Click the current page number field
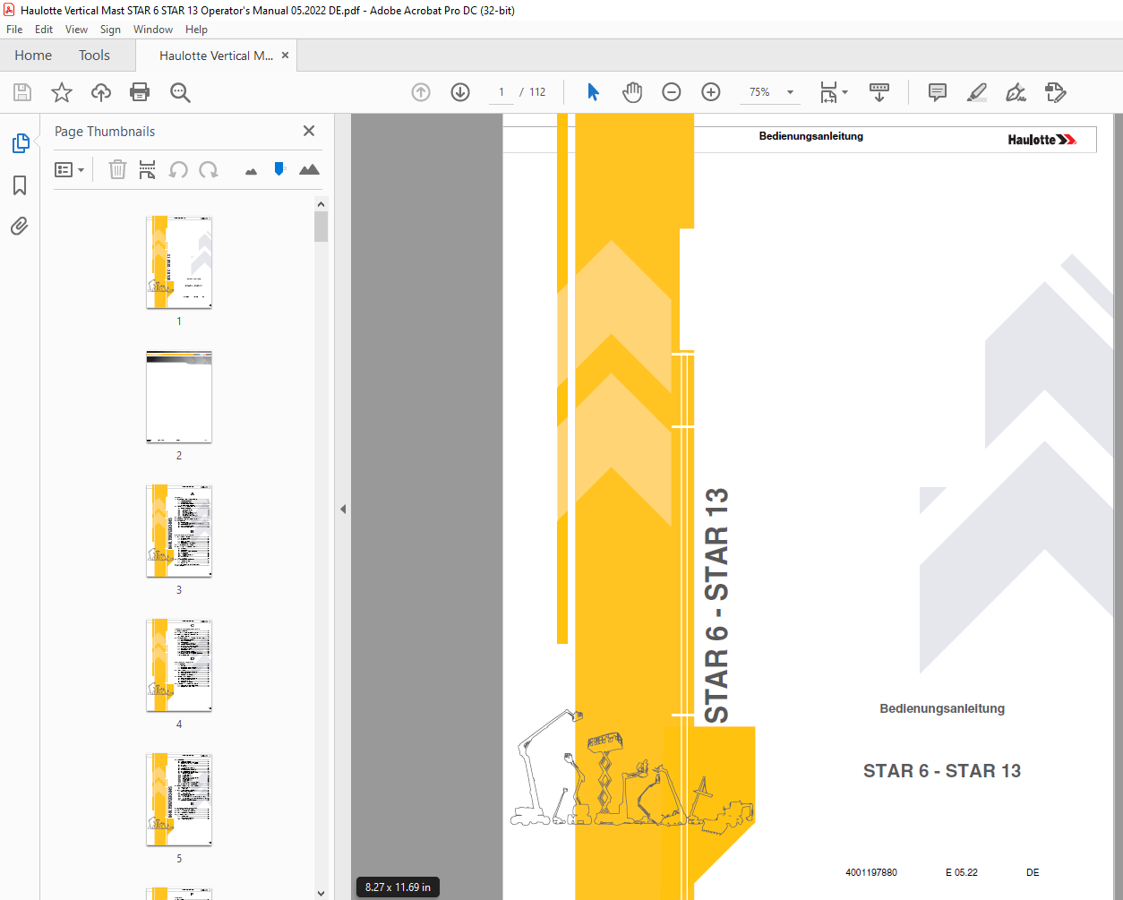Image resolution: width=1123 pixels, height=900 pixels. click(x=501, y=92)
